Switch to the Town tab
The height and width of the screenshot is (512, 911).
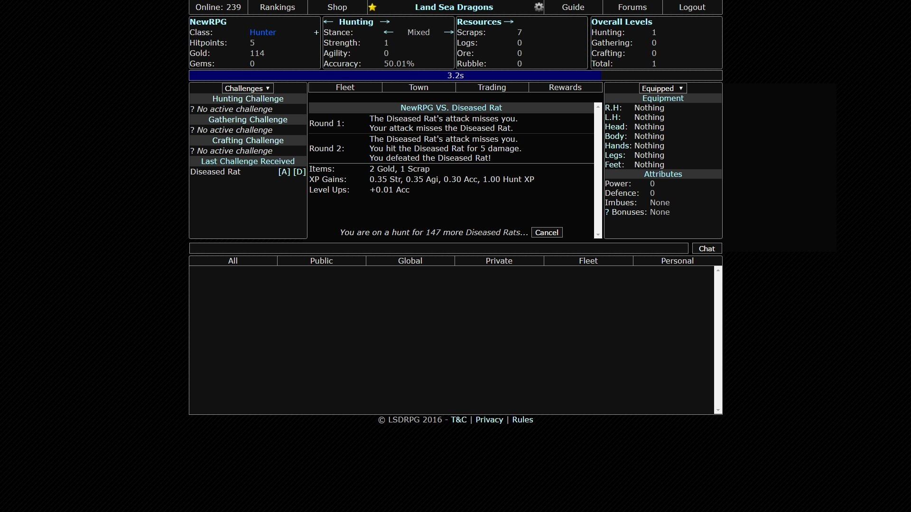(418, 87)
